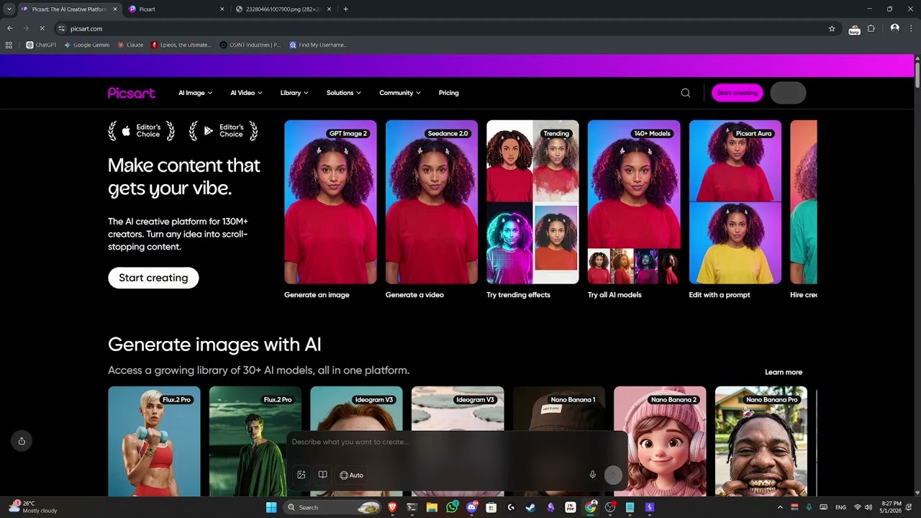Image resolution: width=921 pixels, height=518 pixels.
Task: Submit the prompt with the arrow button
Action: coord(613,475)
